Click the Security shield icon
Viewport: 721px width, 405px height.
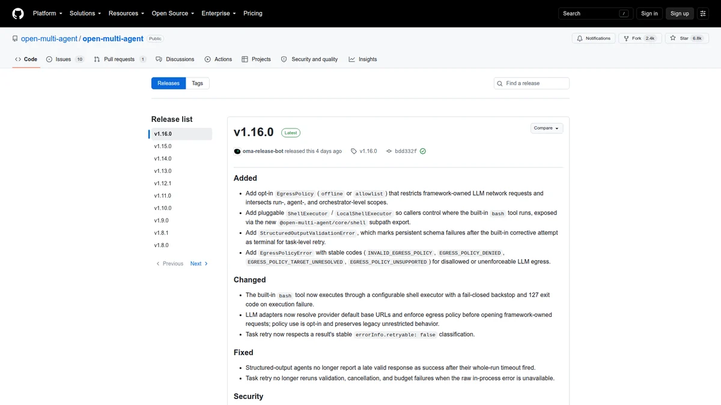[285, 59]
